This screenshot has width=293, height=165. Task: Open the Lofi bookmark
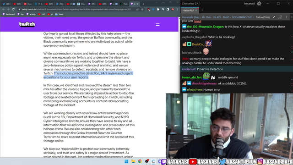click(x=42, y=14)
